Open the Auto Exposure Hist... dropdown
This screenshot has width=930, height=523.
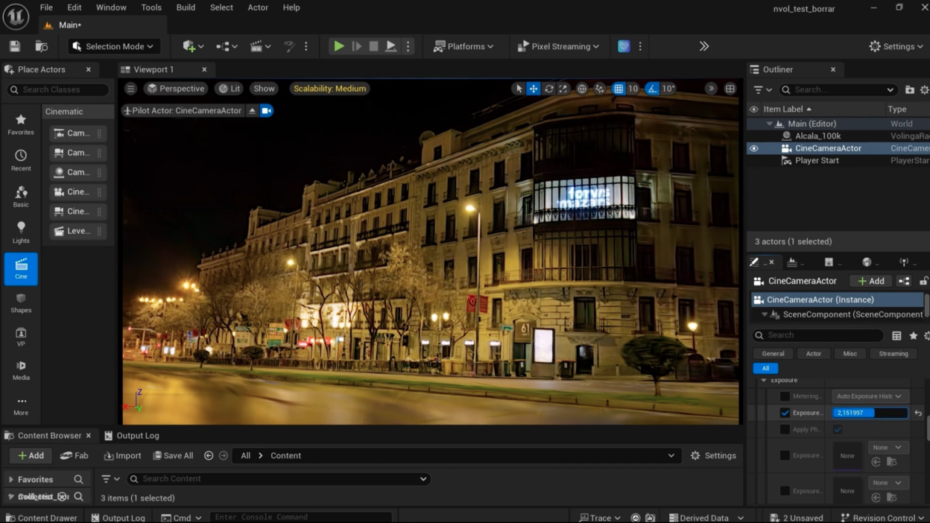pyautogui.click(x=869, y=396)
